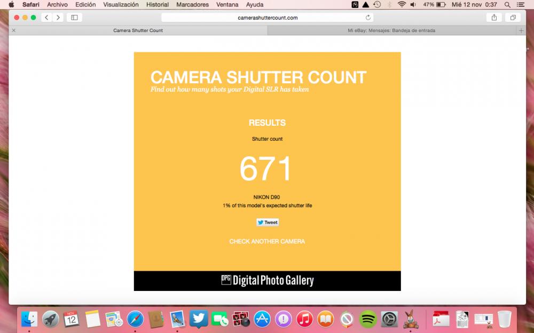
Task: Open the volume control in menu bar
Action: click(x=413, y=5)
